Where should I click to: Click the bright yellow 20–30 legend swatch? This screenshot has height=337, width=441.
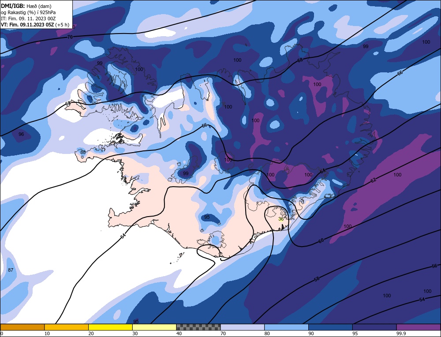pyautogui.click(x=110, y=327)
